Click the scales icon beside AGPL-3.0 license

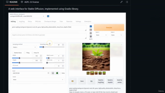coord(22,2)
